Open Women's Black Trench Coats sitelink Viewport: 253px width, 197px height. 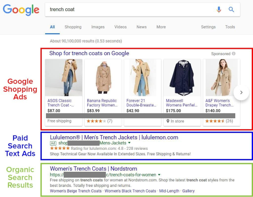(x=130, y=191)
